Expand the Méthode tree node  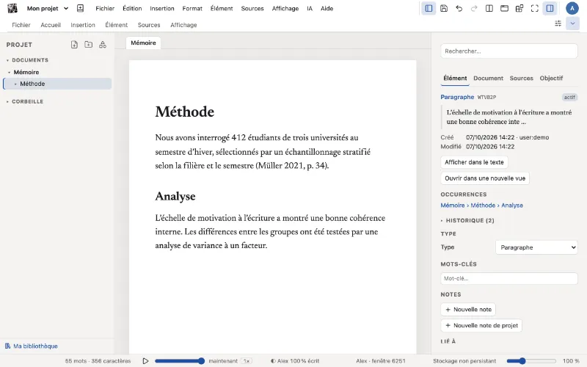click(15, 84)
